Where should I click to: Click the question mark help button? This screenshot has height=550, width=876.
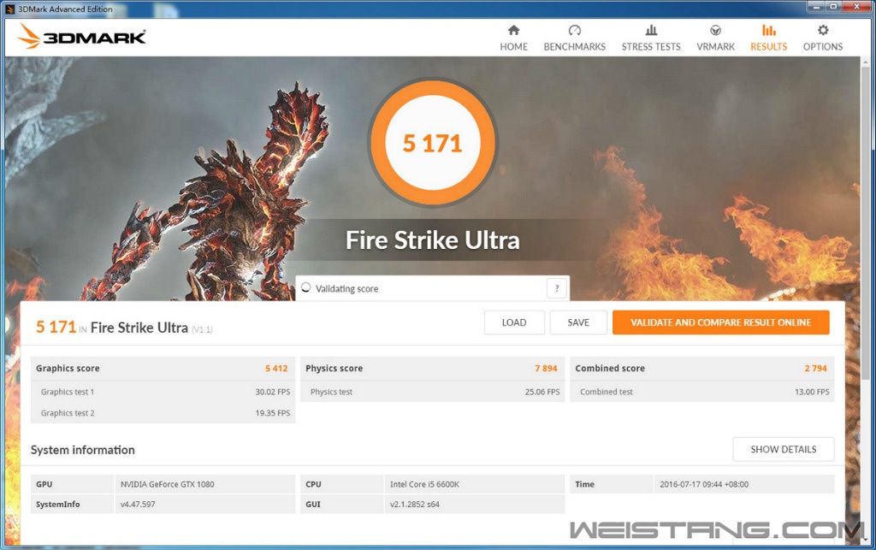tap(556, 288)
